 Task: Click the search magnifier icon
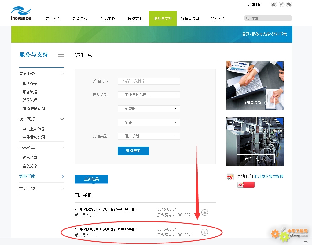pos(247,18)
